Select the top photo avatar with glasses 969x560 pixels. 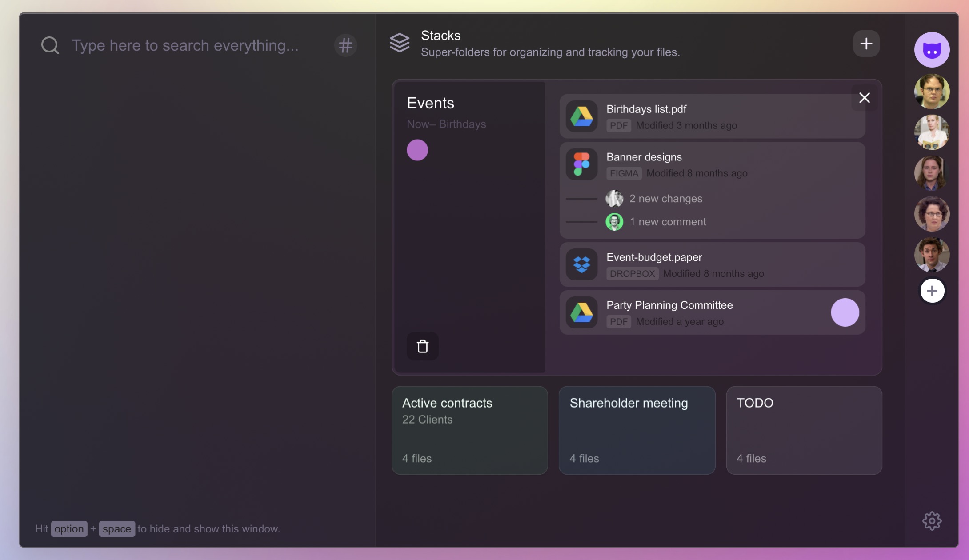pyautogui.click(x=932, y=92)
